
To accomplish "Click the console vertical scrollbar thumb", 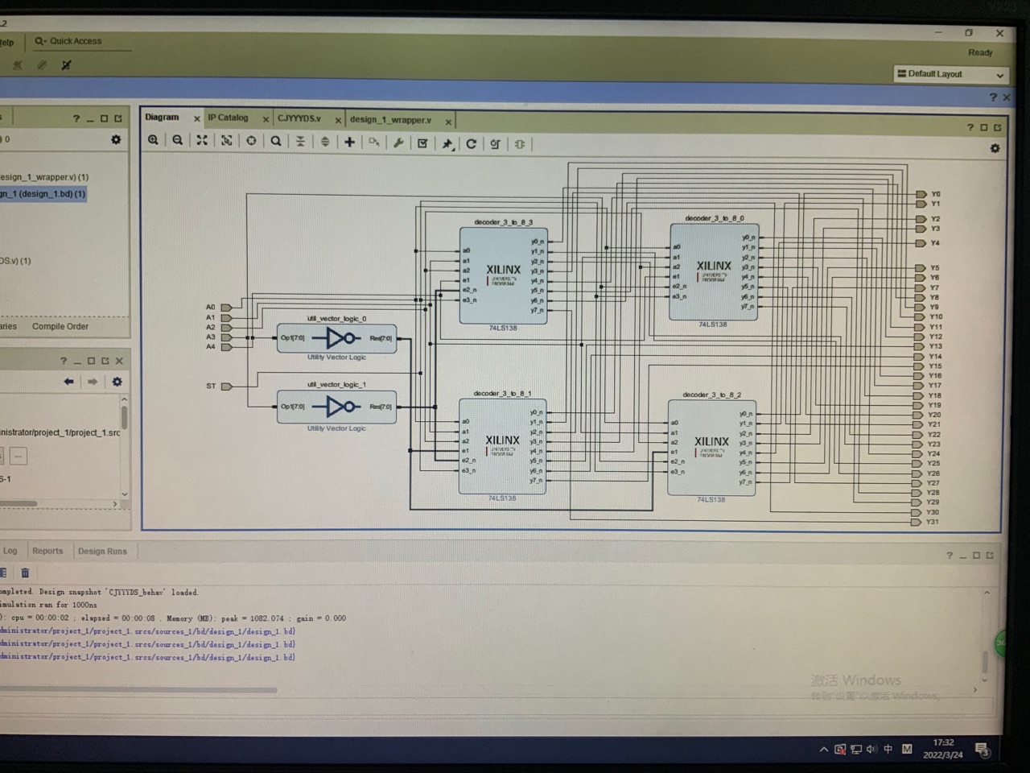I will [983, 662].
